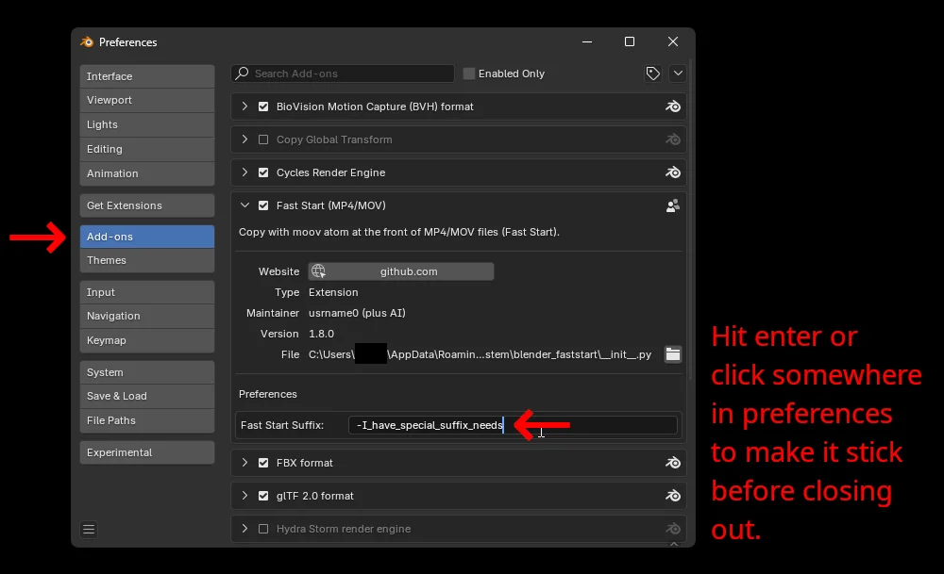Click Blender icon on Copy Global Transform row
This screenshot has width=944, height=574.
pyautogui.click(x=672, y=139)
